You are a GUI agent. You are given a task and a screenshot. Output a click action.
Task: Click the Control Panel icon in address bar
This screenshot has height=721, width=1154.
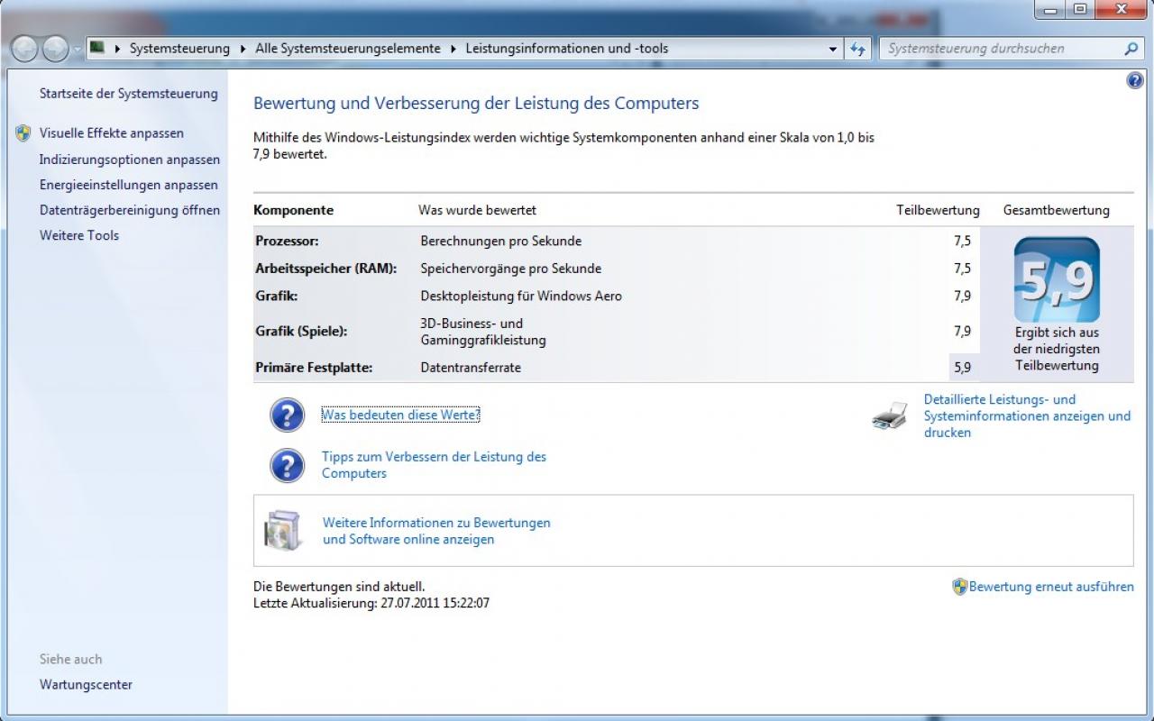97,48
